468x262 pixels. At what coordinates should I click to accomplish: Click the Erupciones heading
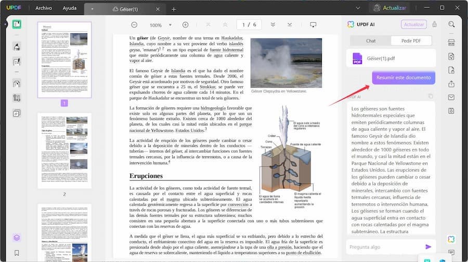point(146,176)
